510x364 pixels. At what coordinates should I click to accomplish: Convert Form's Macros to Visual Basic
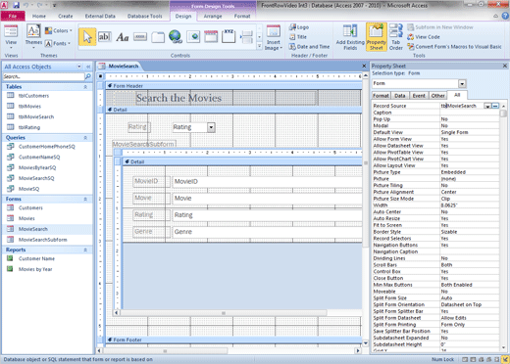click(454, 47)
